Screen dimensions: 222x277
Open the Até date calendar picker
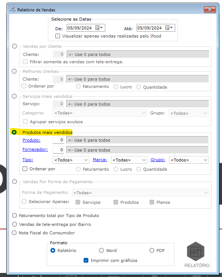[x=169, y=28]
